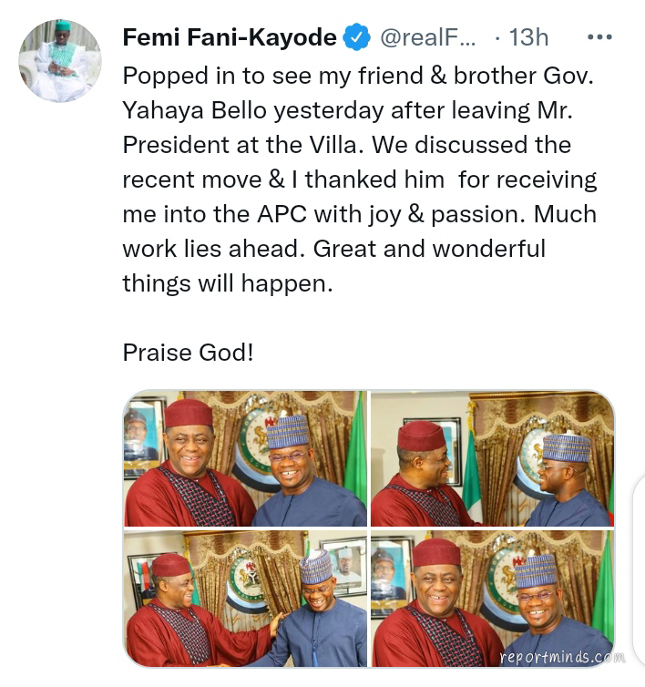Open the bottom-left tweet photo
Screen dimensions: 645x687
(x=245, y=599)
